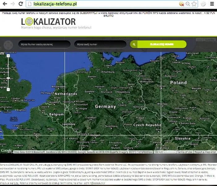
Task: Click the Belgium map label
Action: [x=56, y=114]
